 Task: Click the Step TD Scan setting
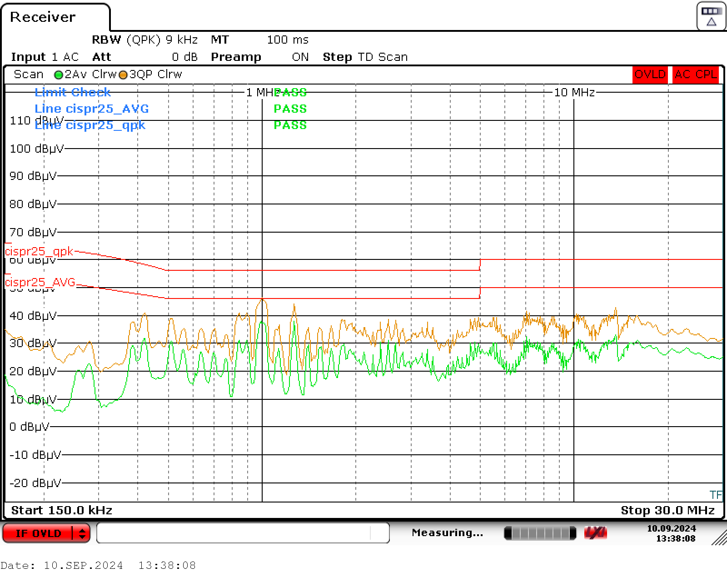[x=365, y=57]
